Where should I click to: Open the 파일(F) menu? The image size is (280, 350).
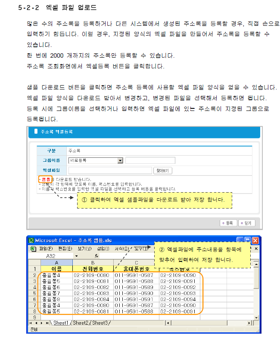[x=46, y=249]
